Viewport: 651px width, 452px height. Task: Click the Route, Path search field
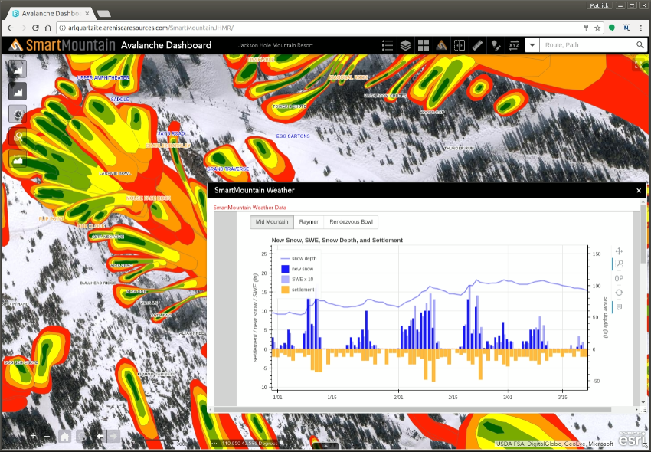tap(586, 45)
